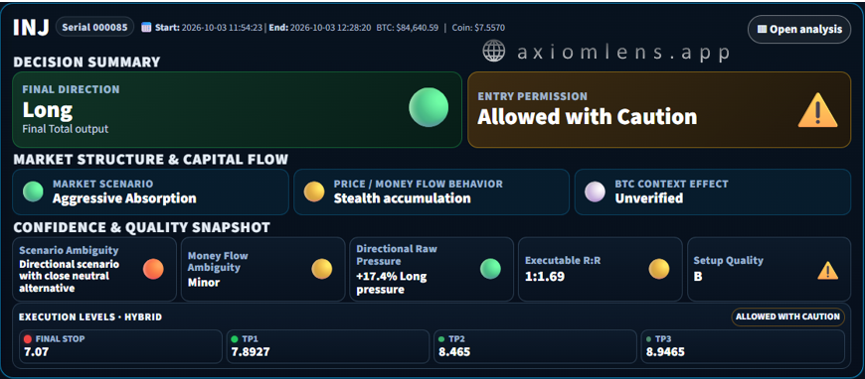Image resolution: width=865 pixels, height=379 pixels.
Task: Click the TP2 8.465 value
Action: point(454,351)
